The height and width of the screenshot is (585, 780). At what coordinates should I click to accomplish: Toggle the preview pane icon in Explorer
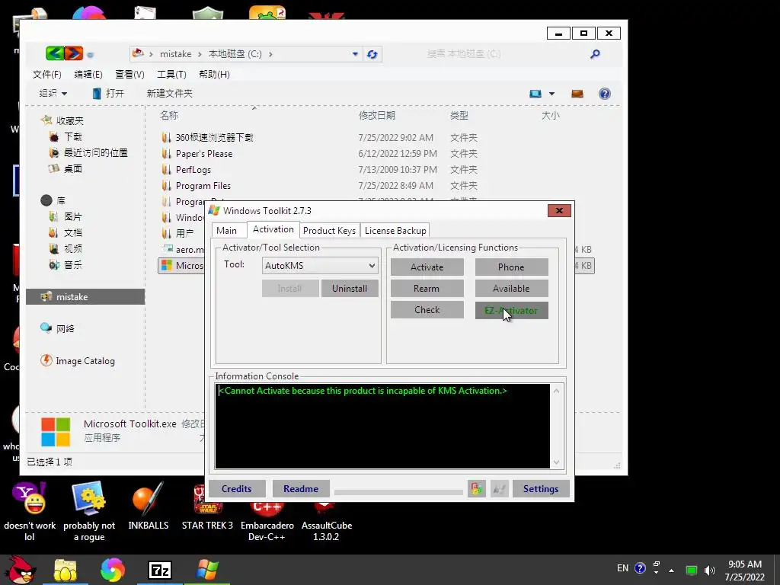tap(577, 94)
